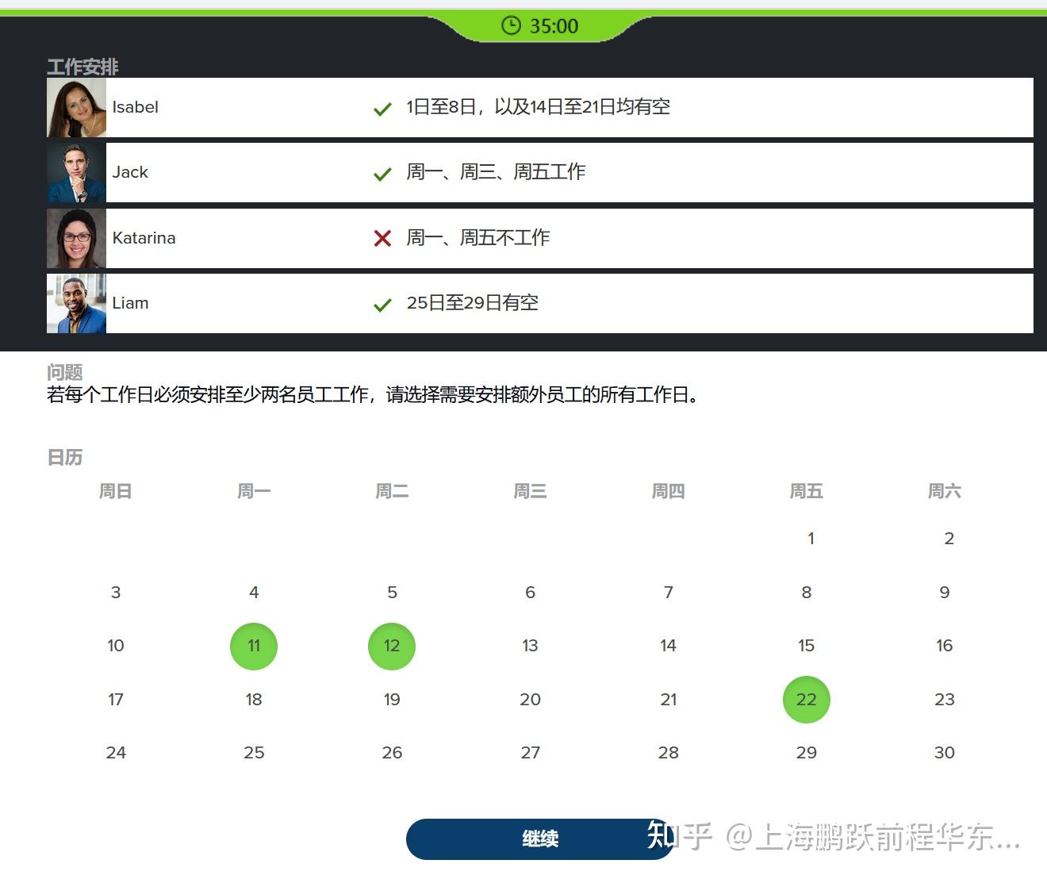This screenshot has width=1047, height=879.
Task: Click Katarina's name label
Action: pyautogui.click(x=144, y=238)
